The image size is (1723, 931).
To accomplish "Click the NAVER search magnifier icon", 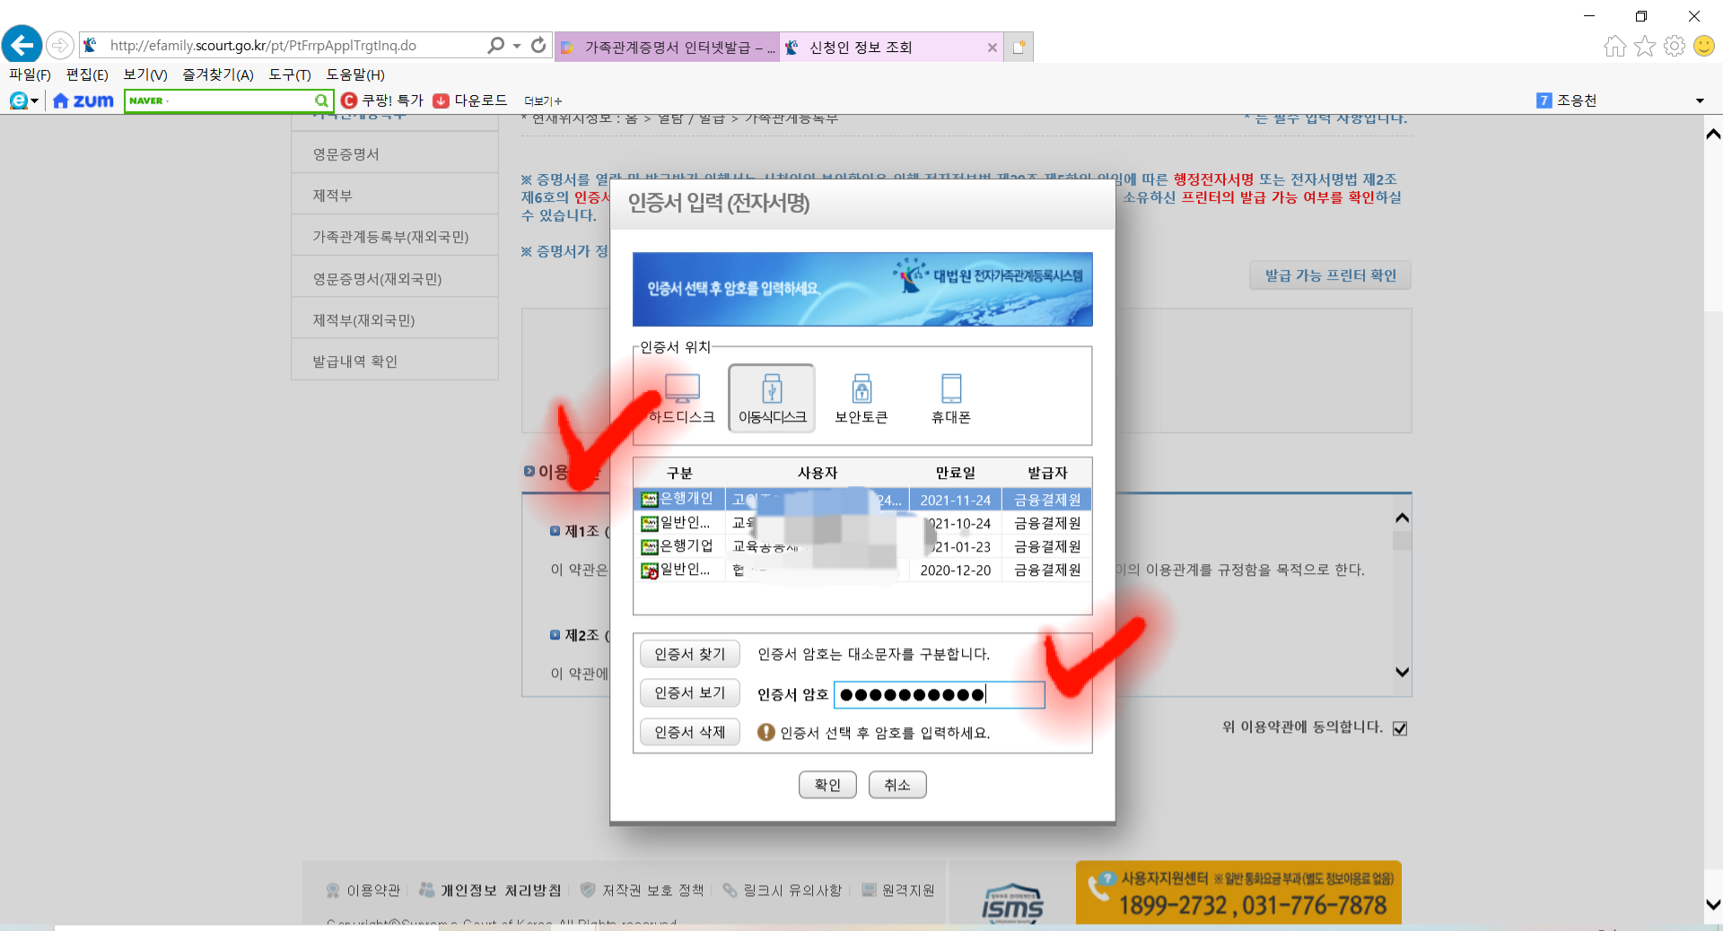I will pyautogui.click(x=321, y=100).
